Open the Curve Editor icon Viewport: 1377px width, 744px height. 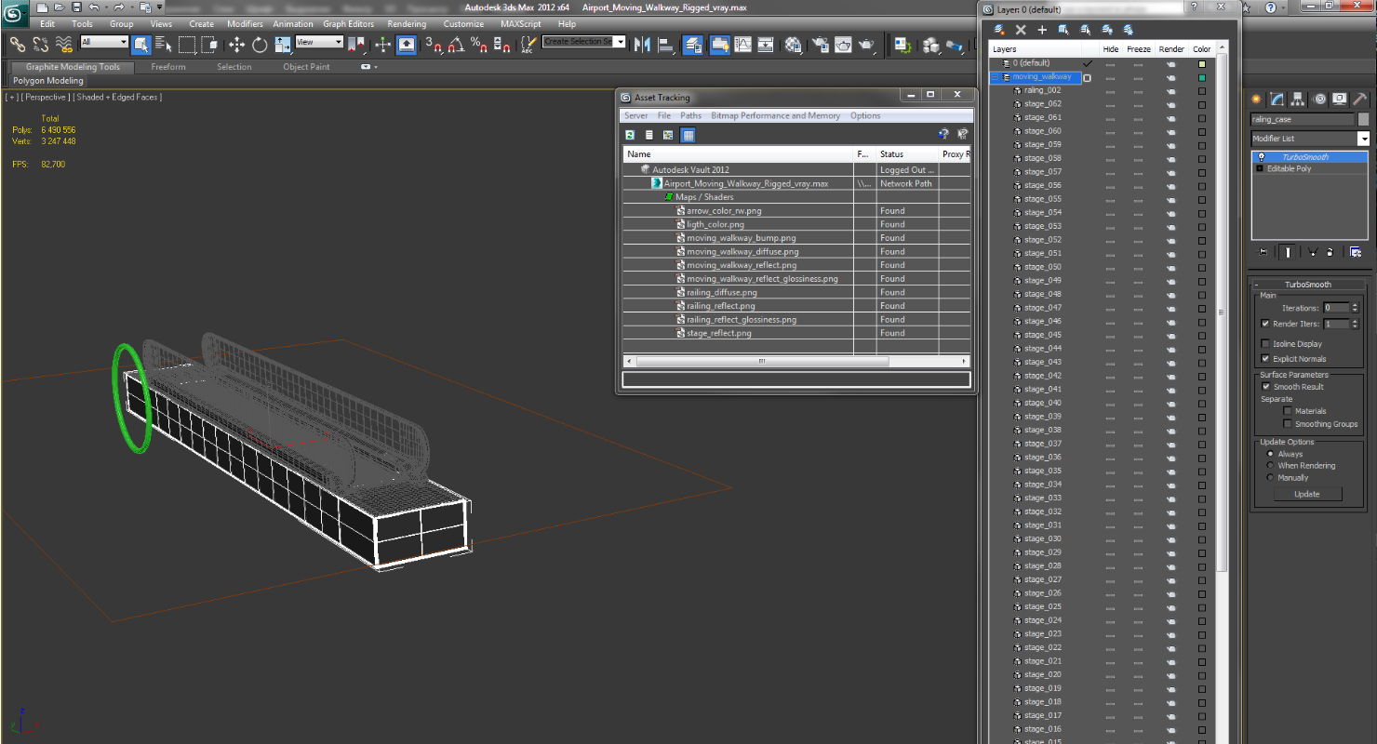click(743, 44)
